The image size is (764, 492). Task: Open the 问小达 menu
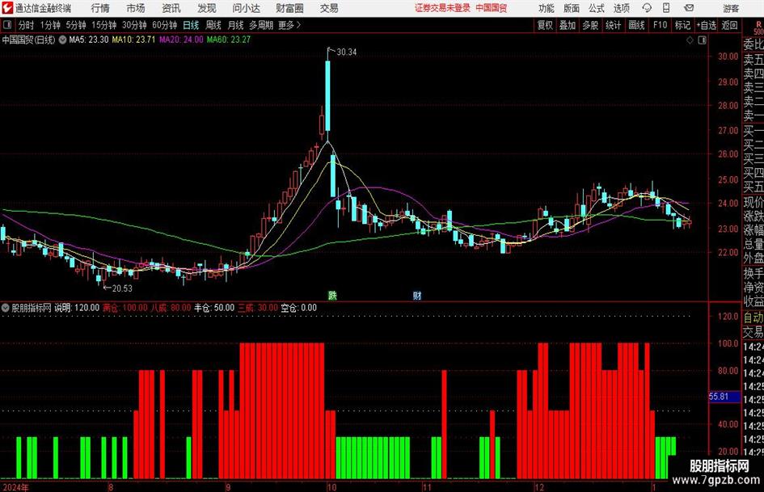[x=246, y=8]
